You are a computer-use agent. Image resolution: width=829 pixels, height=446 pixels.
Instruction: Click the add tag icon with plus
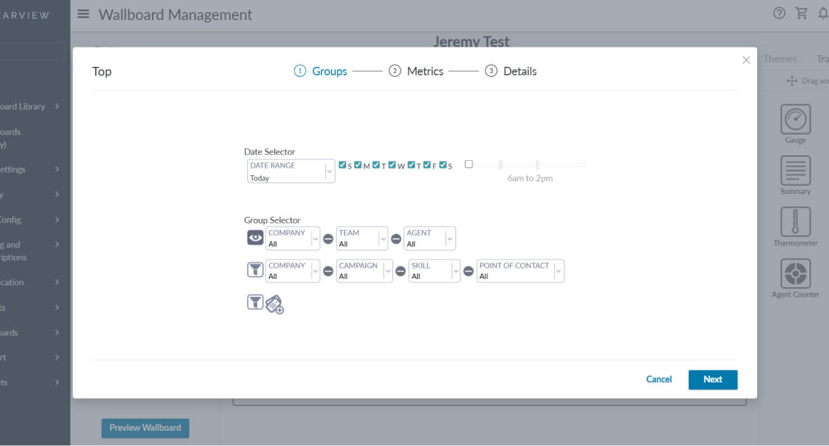(274, 304)
